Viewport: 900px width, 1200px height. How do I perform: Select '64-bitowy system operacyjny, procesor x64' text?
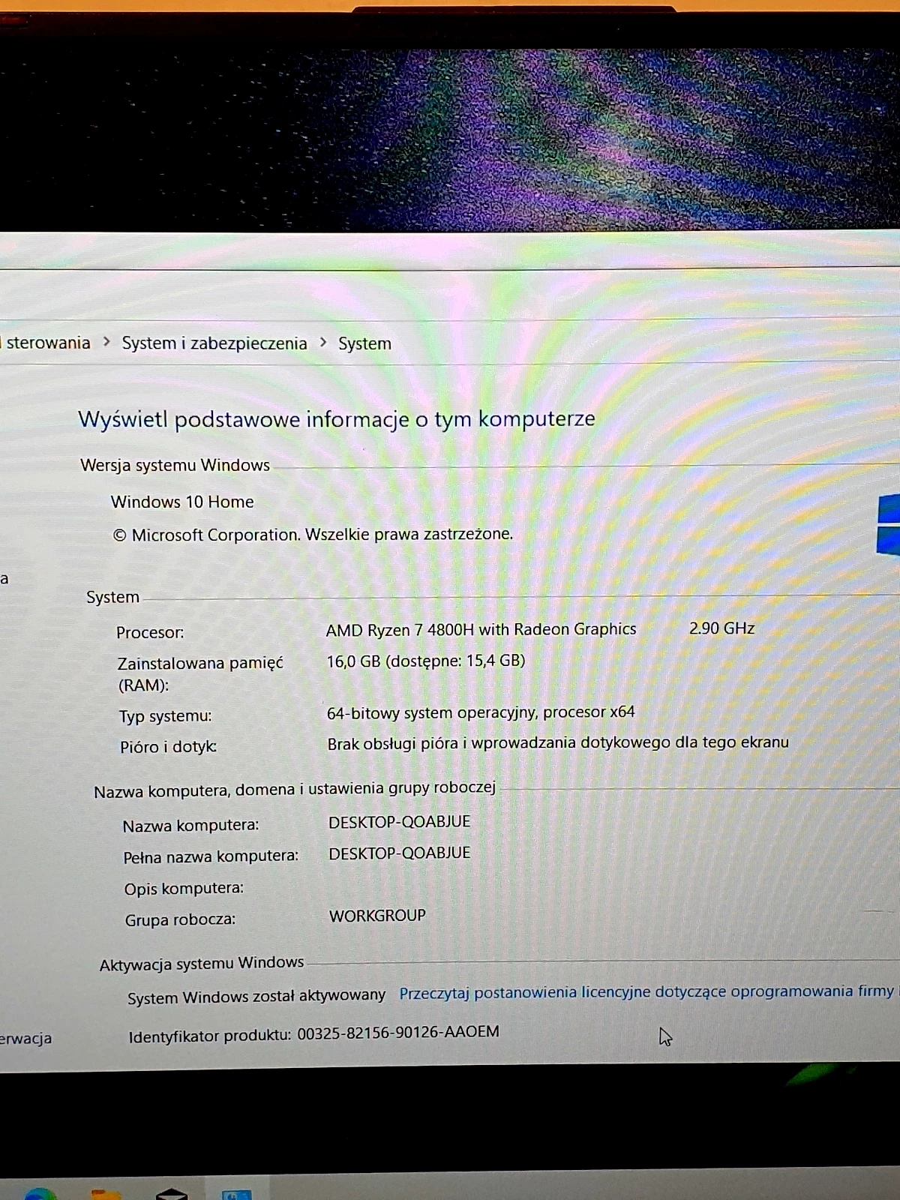481,712
